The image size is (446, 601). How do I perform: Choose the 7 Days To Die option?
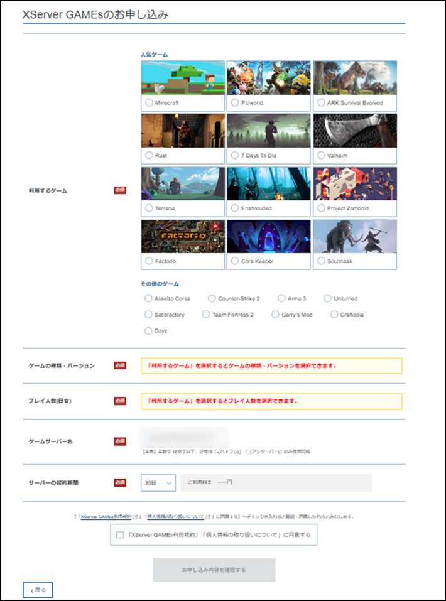point(235,156)
